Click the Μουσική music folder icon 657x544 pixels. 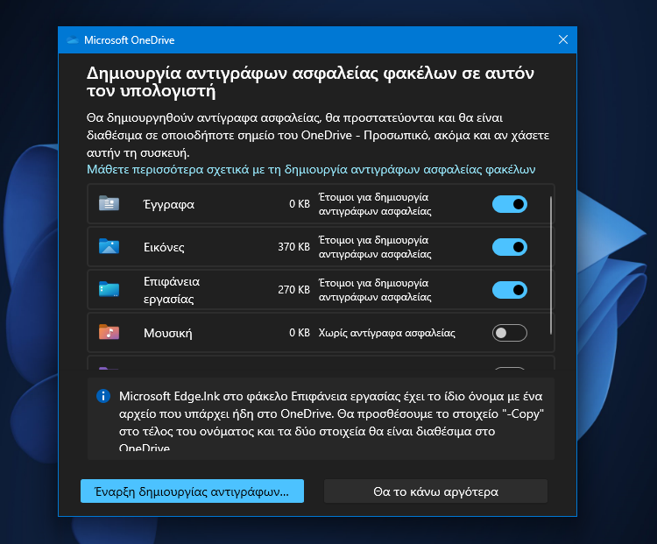109,332
